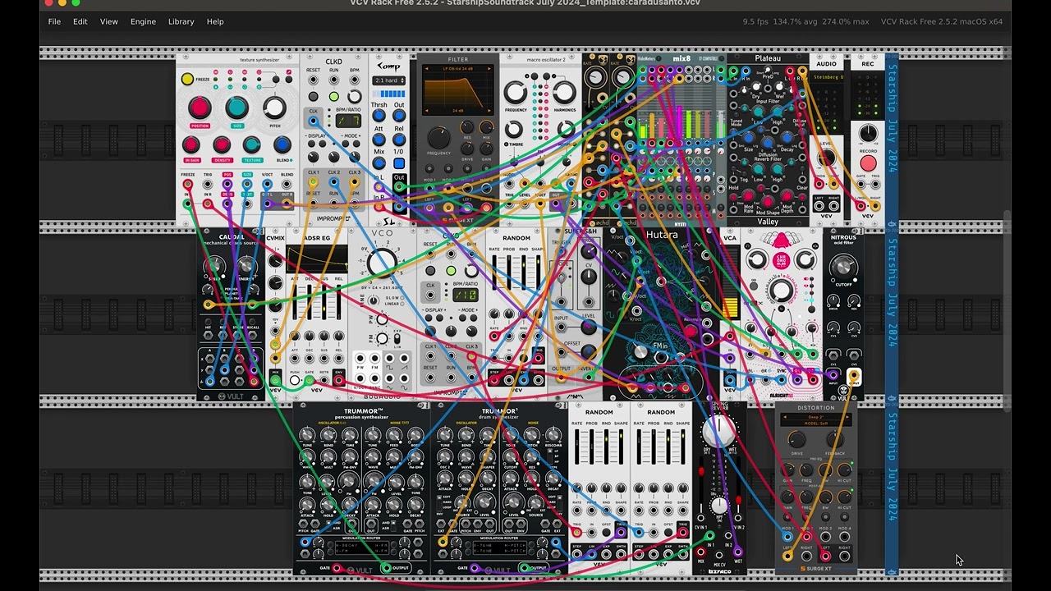Click the TRIG input jack on texture synthesizer

point(208,184)
